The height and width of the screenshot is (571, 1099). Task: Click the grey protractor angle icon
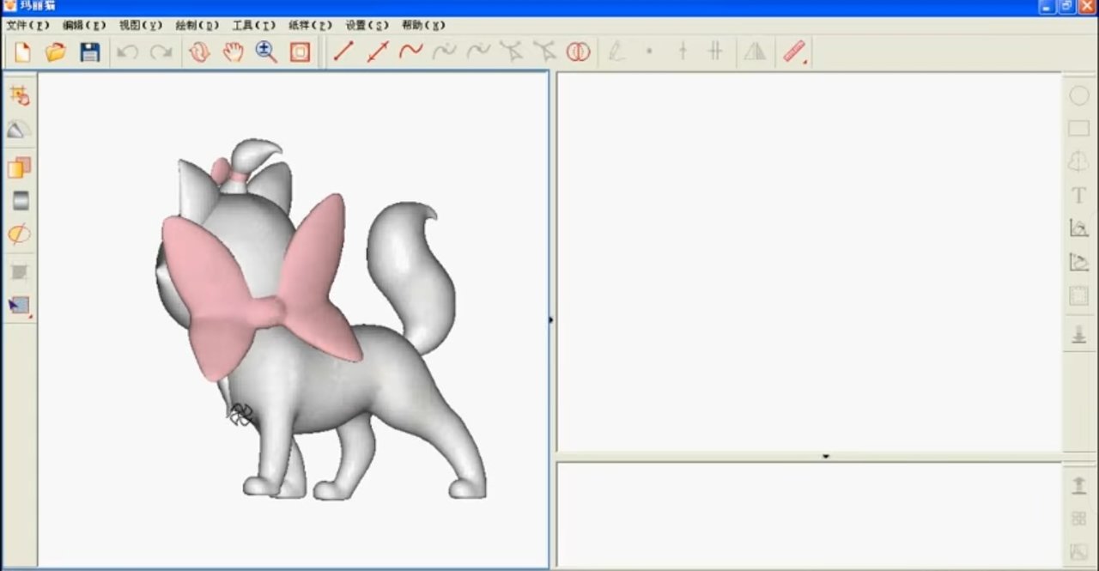point(20,130)
